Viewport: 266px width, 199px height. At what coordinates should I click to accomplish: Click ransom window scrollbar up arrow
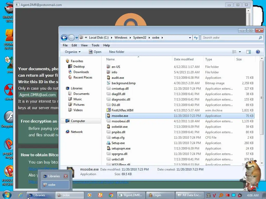click(248, 11)
